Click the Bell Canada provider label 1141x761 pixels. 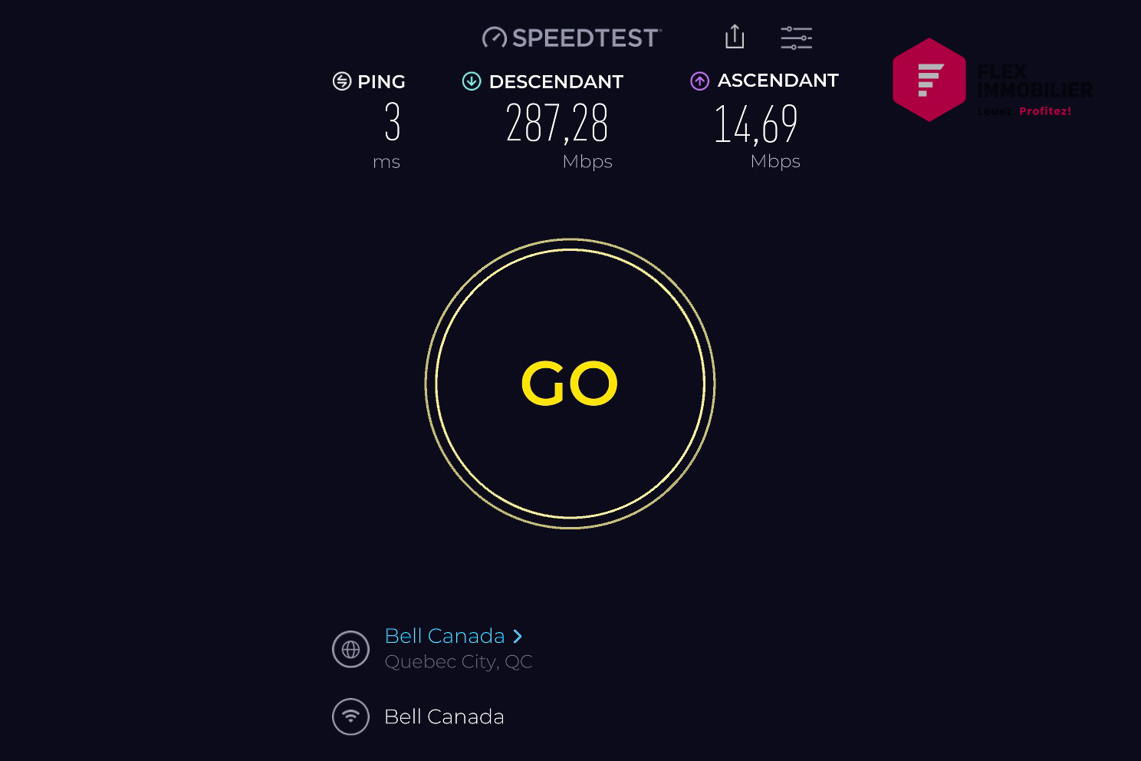point(445,717)
